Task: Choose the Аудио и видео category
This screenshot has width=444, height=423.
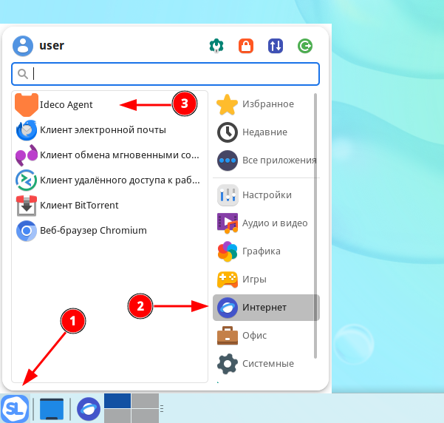Action: (274, 223)
